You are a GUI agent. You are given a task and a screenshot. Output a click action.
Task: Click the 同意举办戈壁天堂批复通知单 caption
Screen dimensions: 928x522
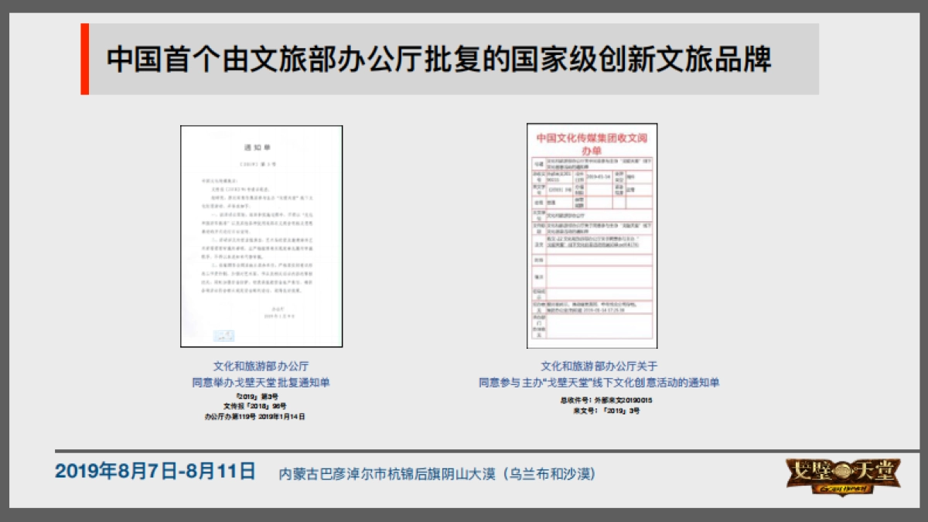tap(261, 381)
